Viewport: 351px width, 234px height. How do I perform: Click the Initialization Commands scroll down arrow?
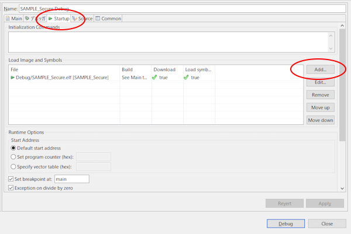pyautogui.click(x=331, y=48)
